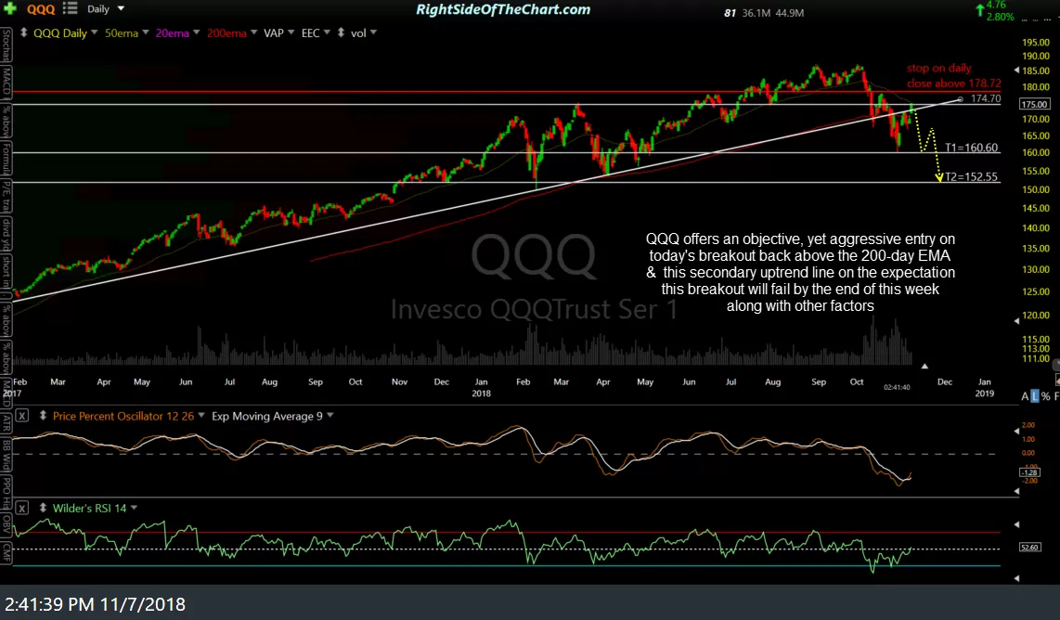This screenshot has height=620, width=1060.
Task: Click the reorder arrows beside QQQ Daily
Action: (23, 32)
